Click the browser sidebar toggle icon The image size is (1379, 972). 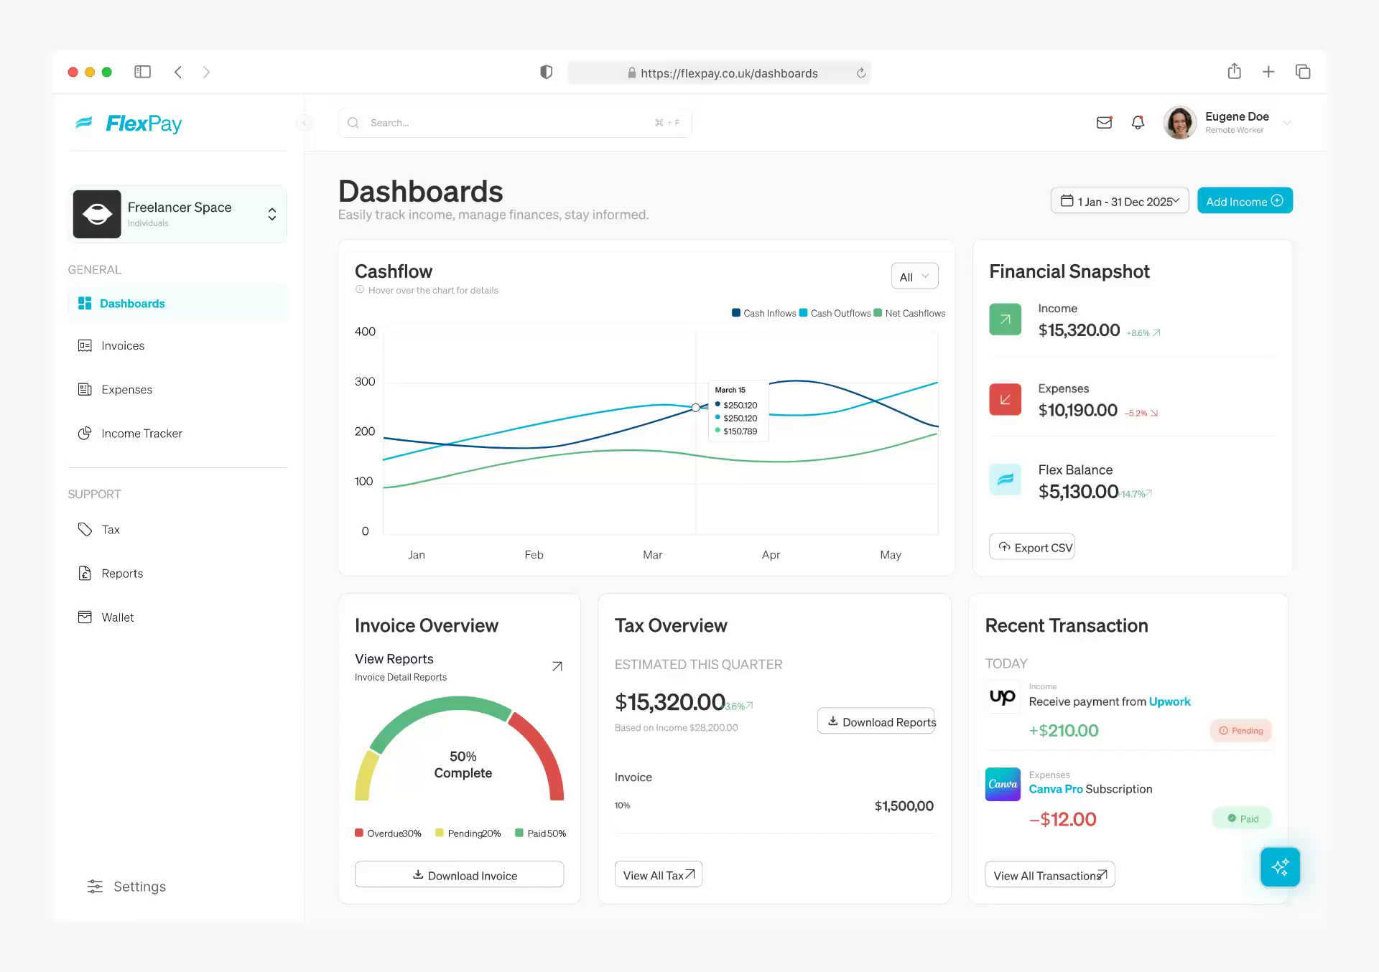click(x=143, y=72)
